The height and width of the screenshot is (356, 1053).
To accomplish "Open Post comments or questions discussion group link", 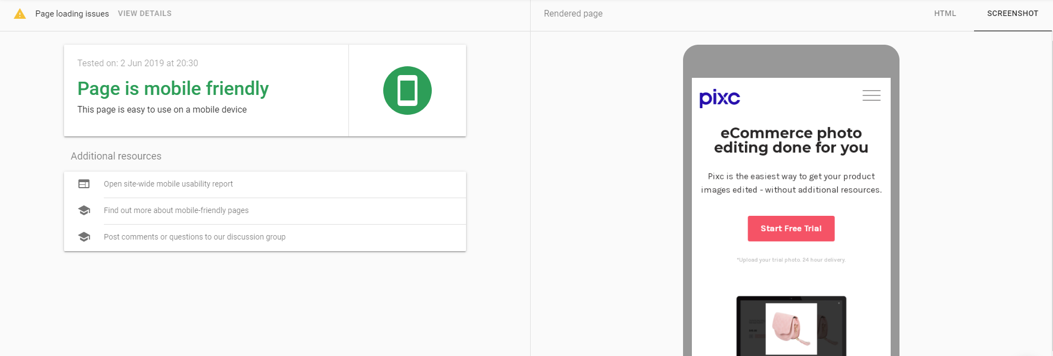I will tap(194, 237).
